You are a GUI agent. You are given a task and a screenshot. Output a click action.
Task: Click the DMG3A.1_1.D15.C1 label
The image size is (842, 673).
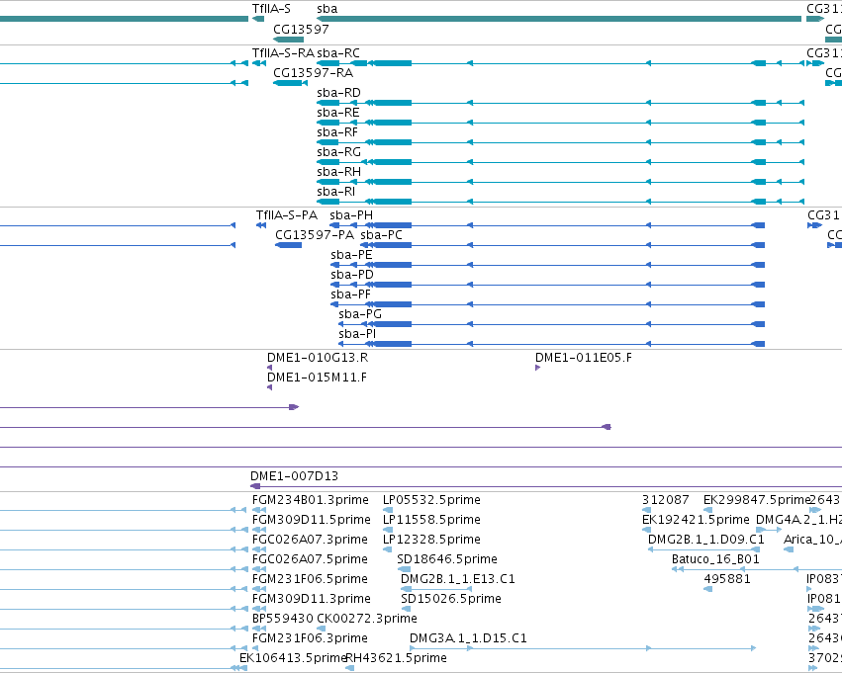tap(468, 638)
